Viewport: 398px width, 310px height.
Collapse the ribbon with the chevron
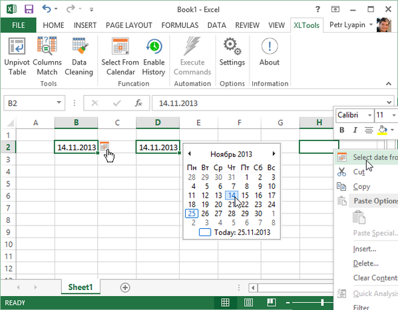(389, 83)
